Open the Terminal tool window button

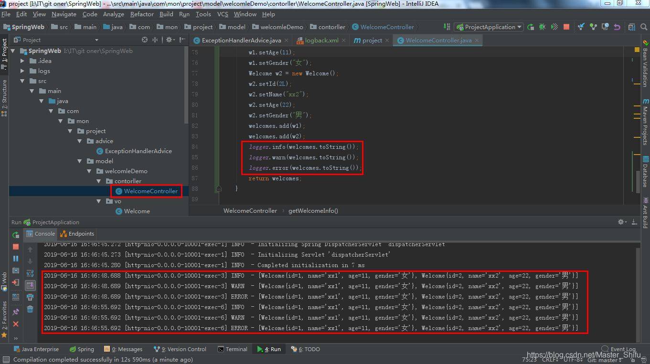point(233,349)
